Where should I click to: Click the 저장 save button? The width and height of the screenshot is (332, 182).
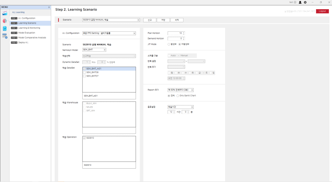[x=163, y=20]
